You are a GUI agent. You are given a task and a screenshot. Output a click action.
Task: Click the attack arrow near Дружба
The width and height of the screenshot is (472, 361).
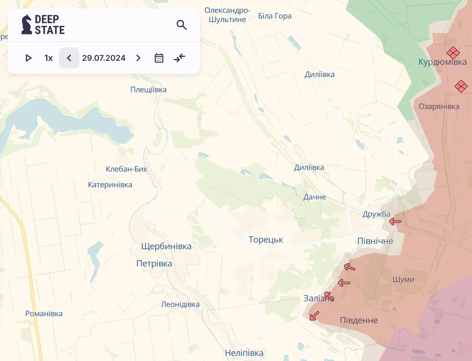tap(395, 221)
